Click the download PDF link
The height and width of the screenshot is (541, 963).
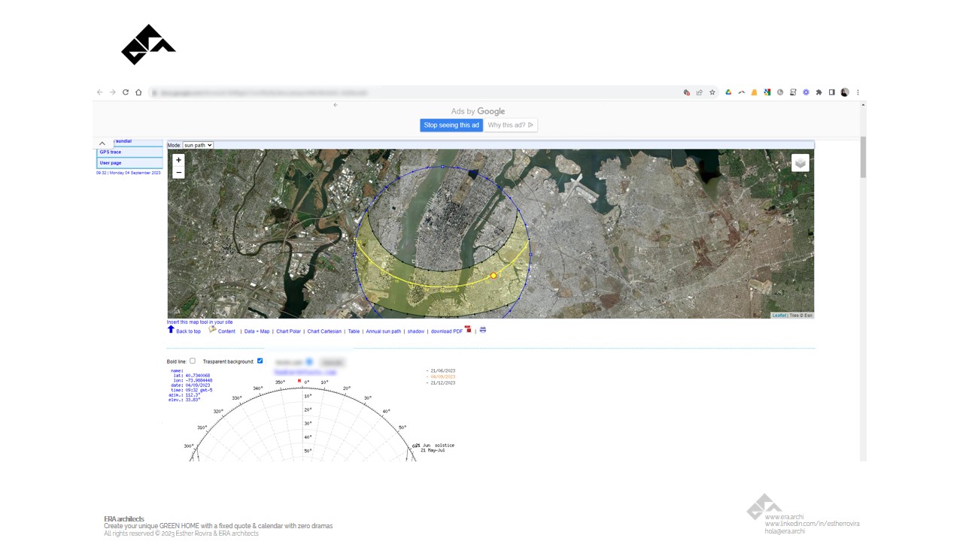coord(447,331)
